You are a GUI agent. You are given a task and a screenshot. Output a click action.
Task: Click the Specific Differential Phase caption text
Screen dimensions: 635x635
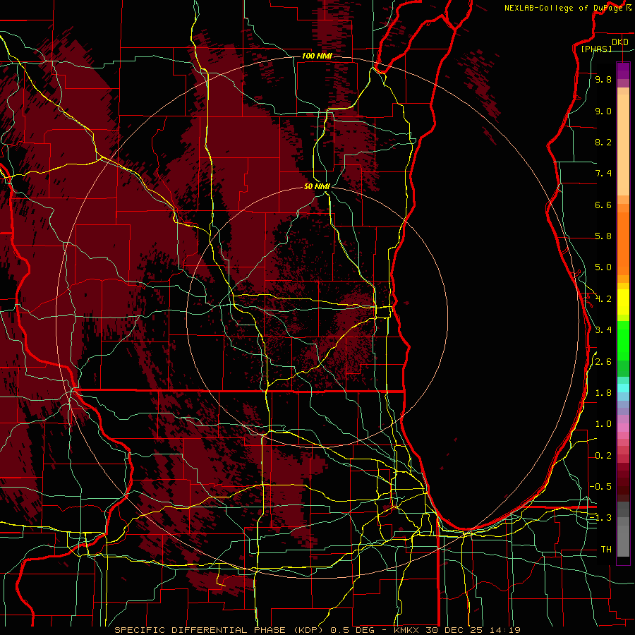(317, 630)
